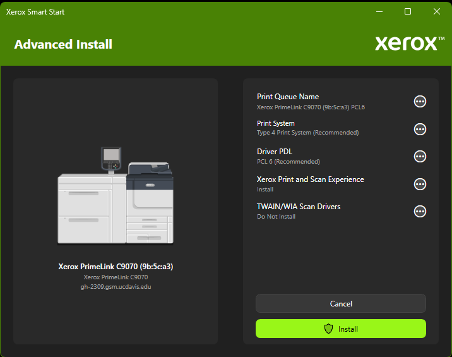Viewport: 452px width, 357px height.
Task: Click the Install button label
Action: pyautogui.click(x=348, y=329)
